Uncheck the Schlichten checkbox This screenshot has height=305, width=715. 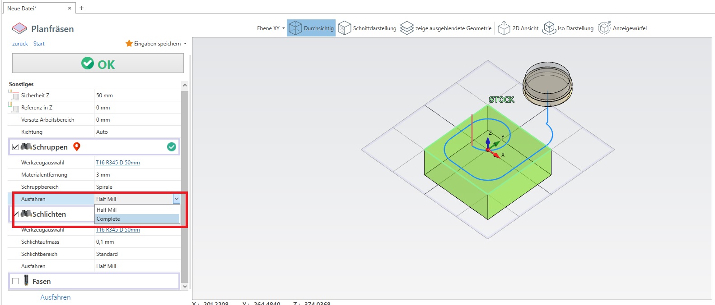click(x=16, y=214)
